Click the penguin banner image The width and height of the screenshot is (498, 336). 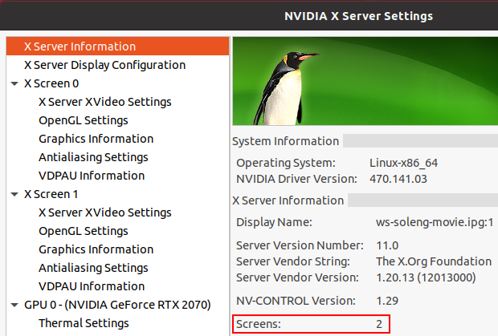pos(365,80)
